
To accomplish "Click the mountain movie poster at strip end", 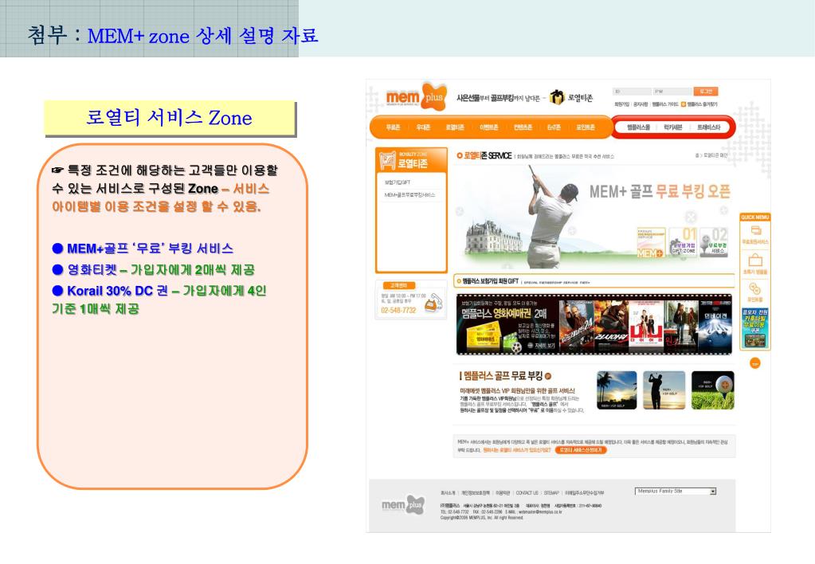I will pos(715,324).
